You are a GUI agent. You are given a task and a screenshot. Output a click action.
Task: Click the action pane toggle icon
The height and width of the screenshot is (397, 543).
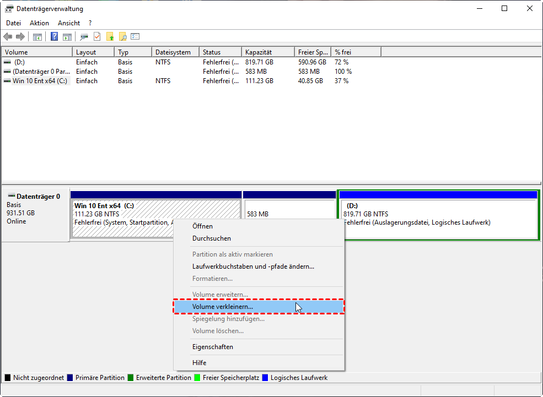pyautogui.click(x=67, y=37)
